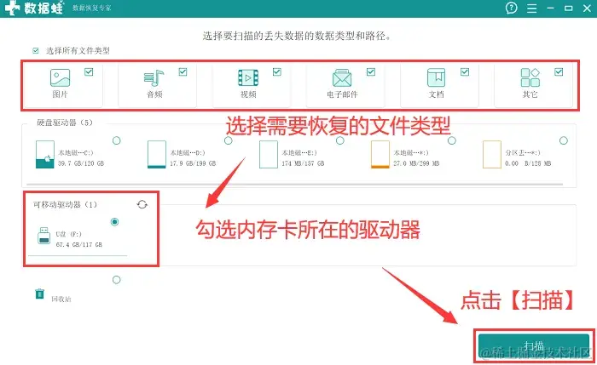
Task: Click the 扫描 (Scan) button
Action: (534, 345)
